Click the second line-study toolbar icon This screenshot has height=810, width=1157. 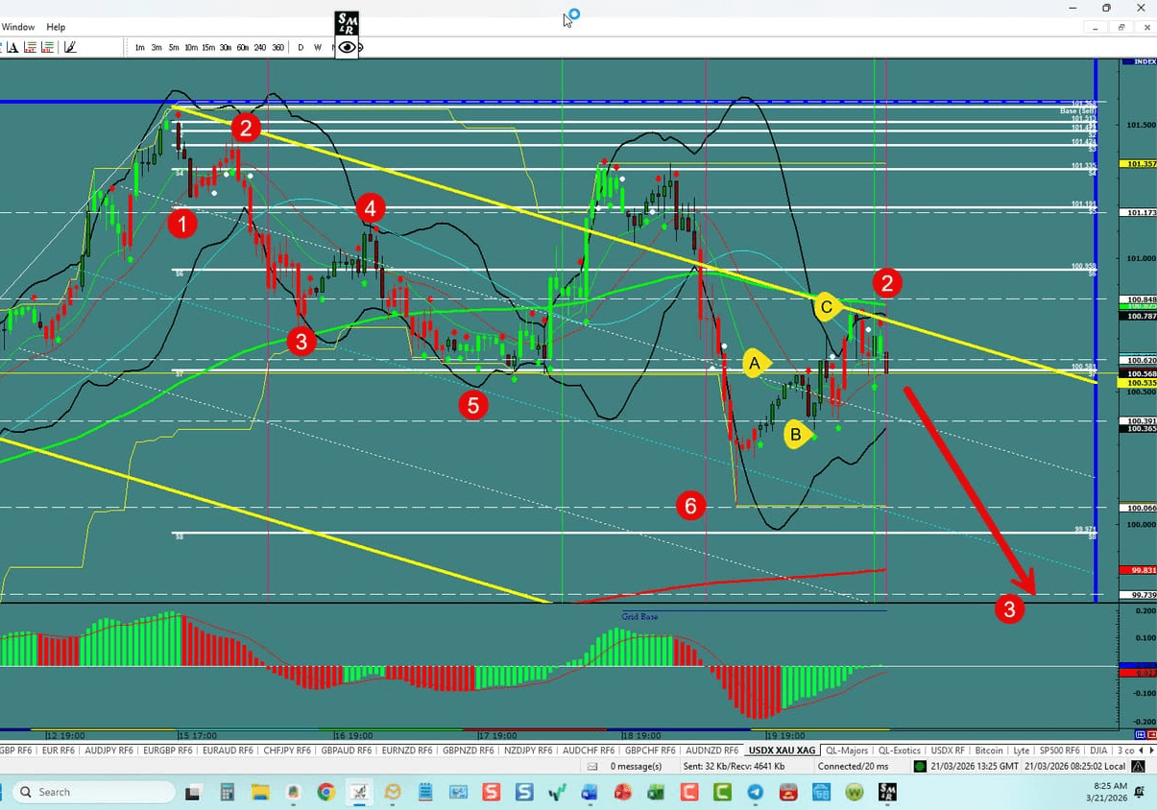click(46, 46)
